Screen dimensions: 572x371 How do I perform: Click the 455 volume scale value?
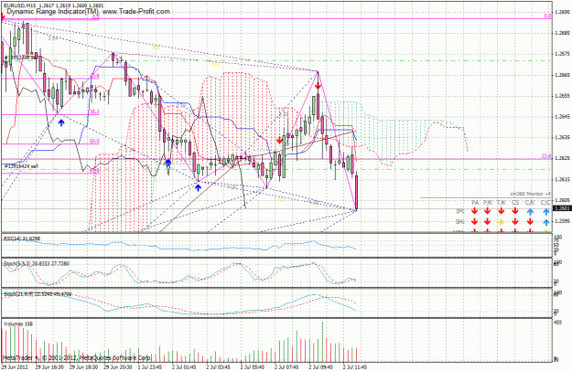coord(558,323)
